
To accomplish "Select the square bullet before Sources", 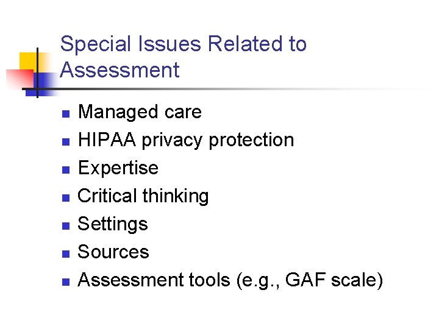I will tap(66, 253).
